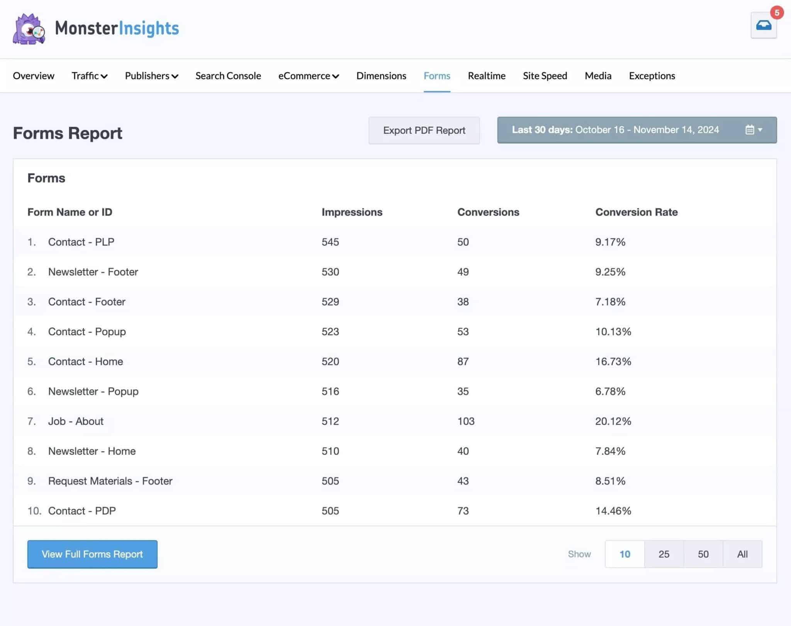This screenshot has width=791, height=626.
Task: Navigate to the Realtime report
Action: 486,76
